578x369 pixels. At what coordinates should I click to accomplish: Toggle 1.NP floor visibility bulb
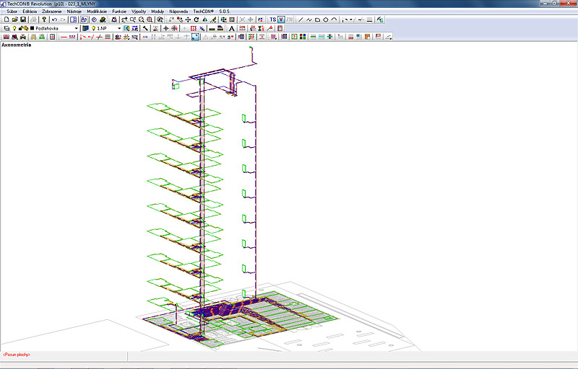click(x=94, y=28)
